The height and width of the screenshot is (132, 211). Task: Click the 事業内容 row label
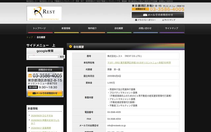[89, 97]
